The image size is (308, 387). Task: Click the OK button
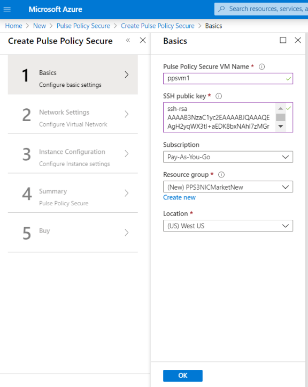pyautogui.click(x=183, y=375)
